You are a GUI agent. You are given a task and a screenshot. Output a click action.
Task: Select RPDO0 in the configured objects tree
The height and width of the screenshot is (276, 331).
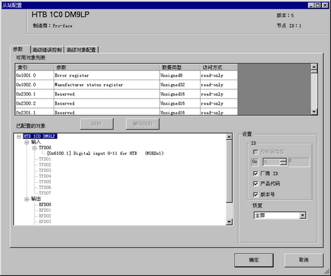pos(45,205)
